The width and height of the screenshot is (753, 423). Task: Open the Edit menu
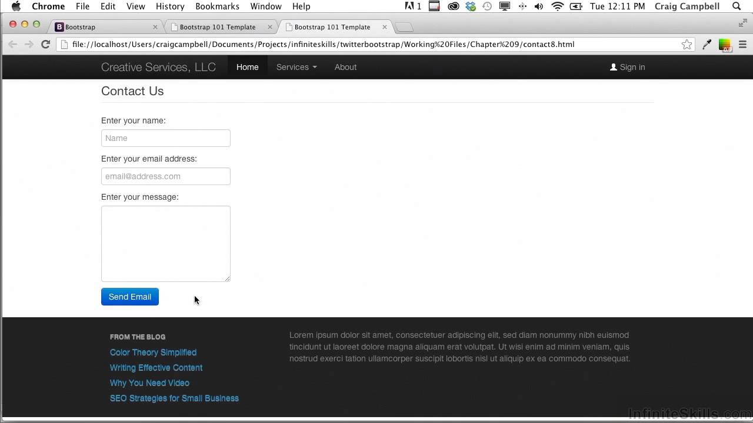[x=108, y=6]
